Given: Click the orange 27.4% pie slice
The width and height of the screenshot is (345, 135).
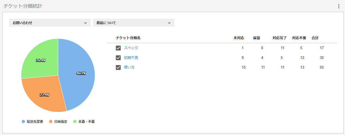Looking at the screenshot, I should [x=43, y=93].
